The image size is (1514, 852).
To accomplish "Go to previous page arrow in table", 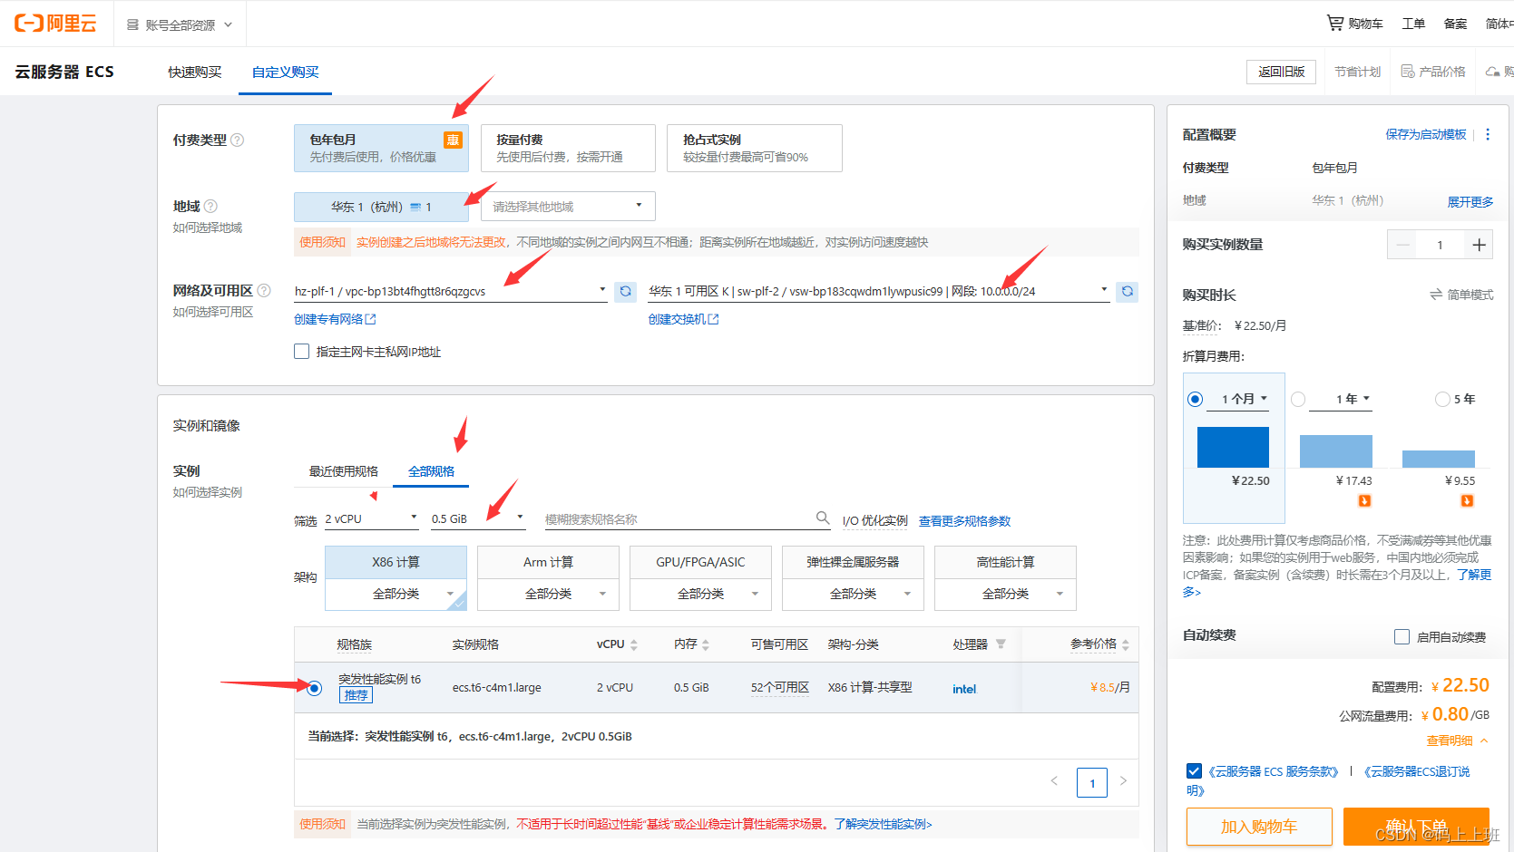I will (1054, 781).
